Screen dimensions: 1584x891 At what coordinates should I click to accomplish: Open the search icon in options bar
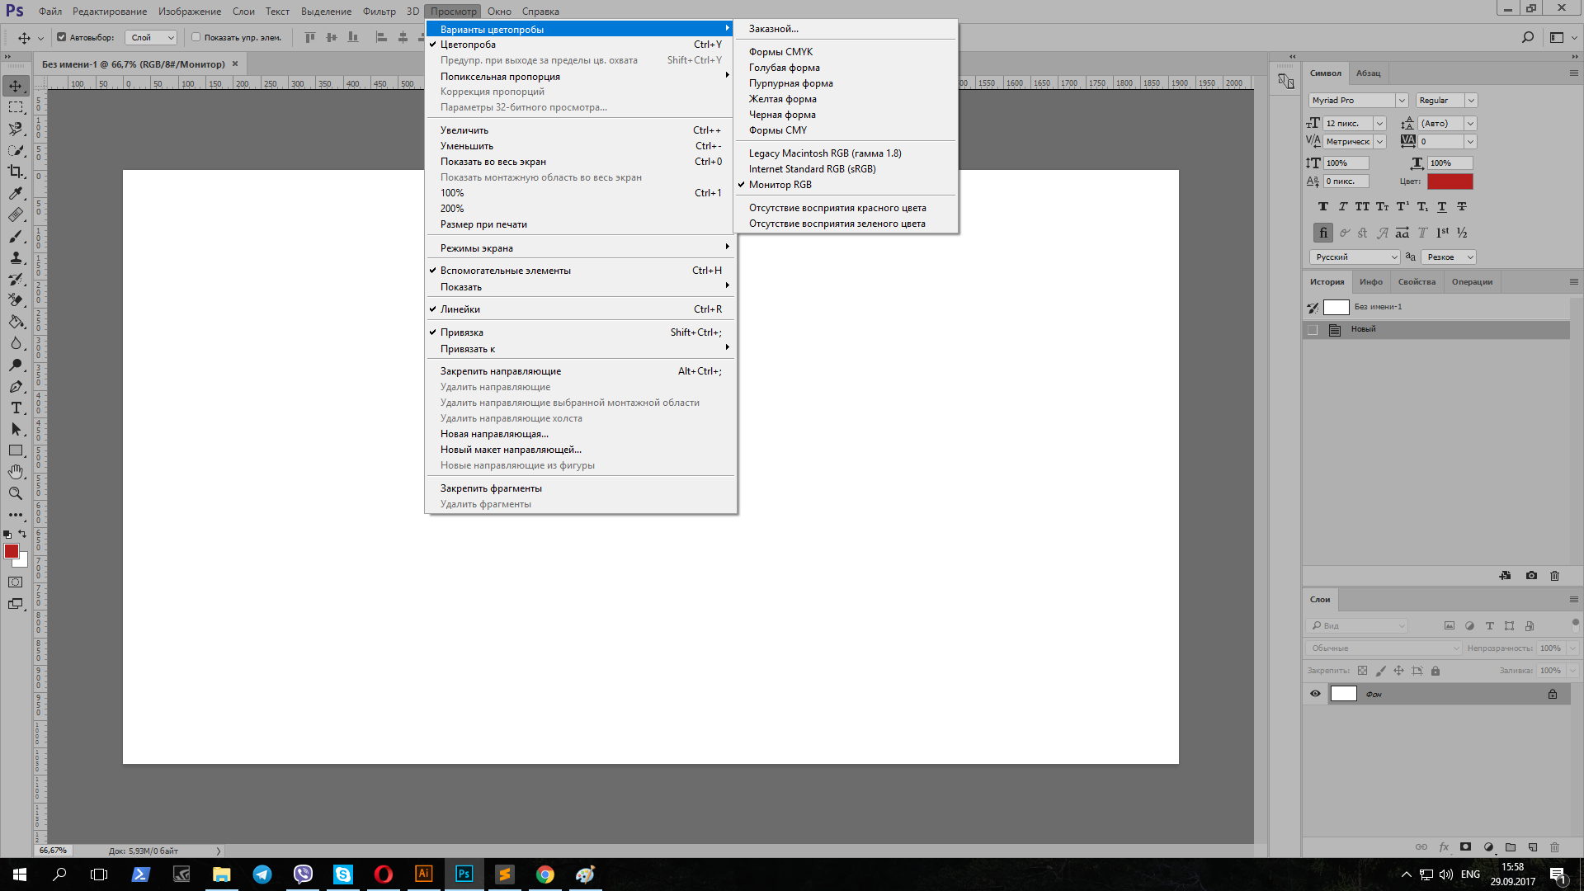[x=1528, y=37]
